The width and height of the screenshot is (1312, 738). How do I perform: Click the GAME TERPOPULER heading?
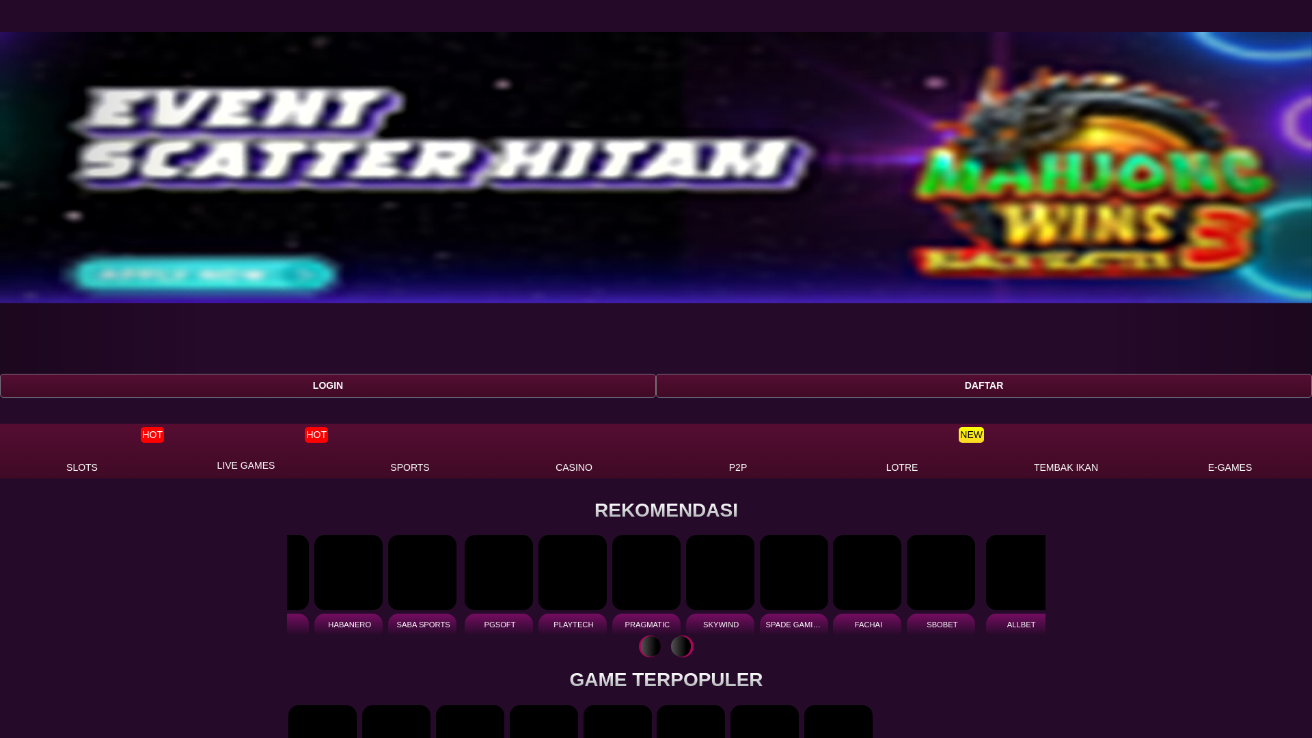(666, 680)
